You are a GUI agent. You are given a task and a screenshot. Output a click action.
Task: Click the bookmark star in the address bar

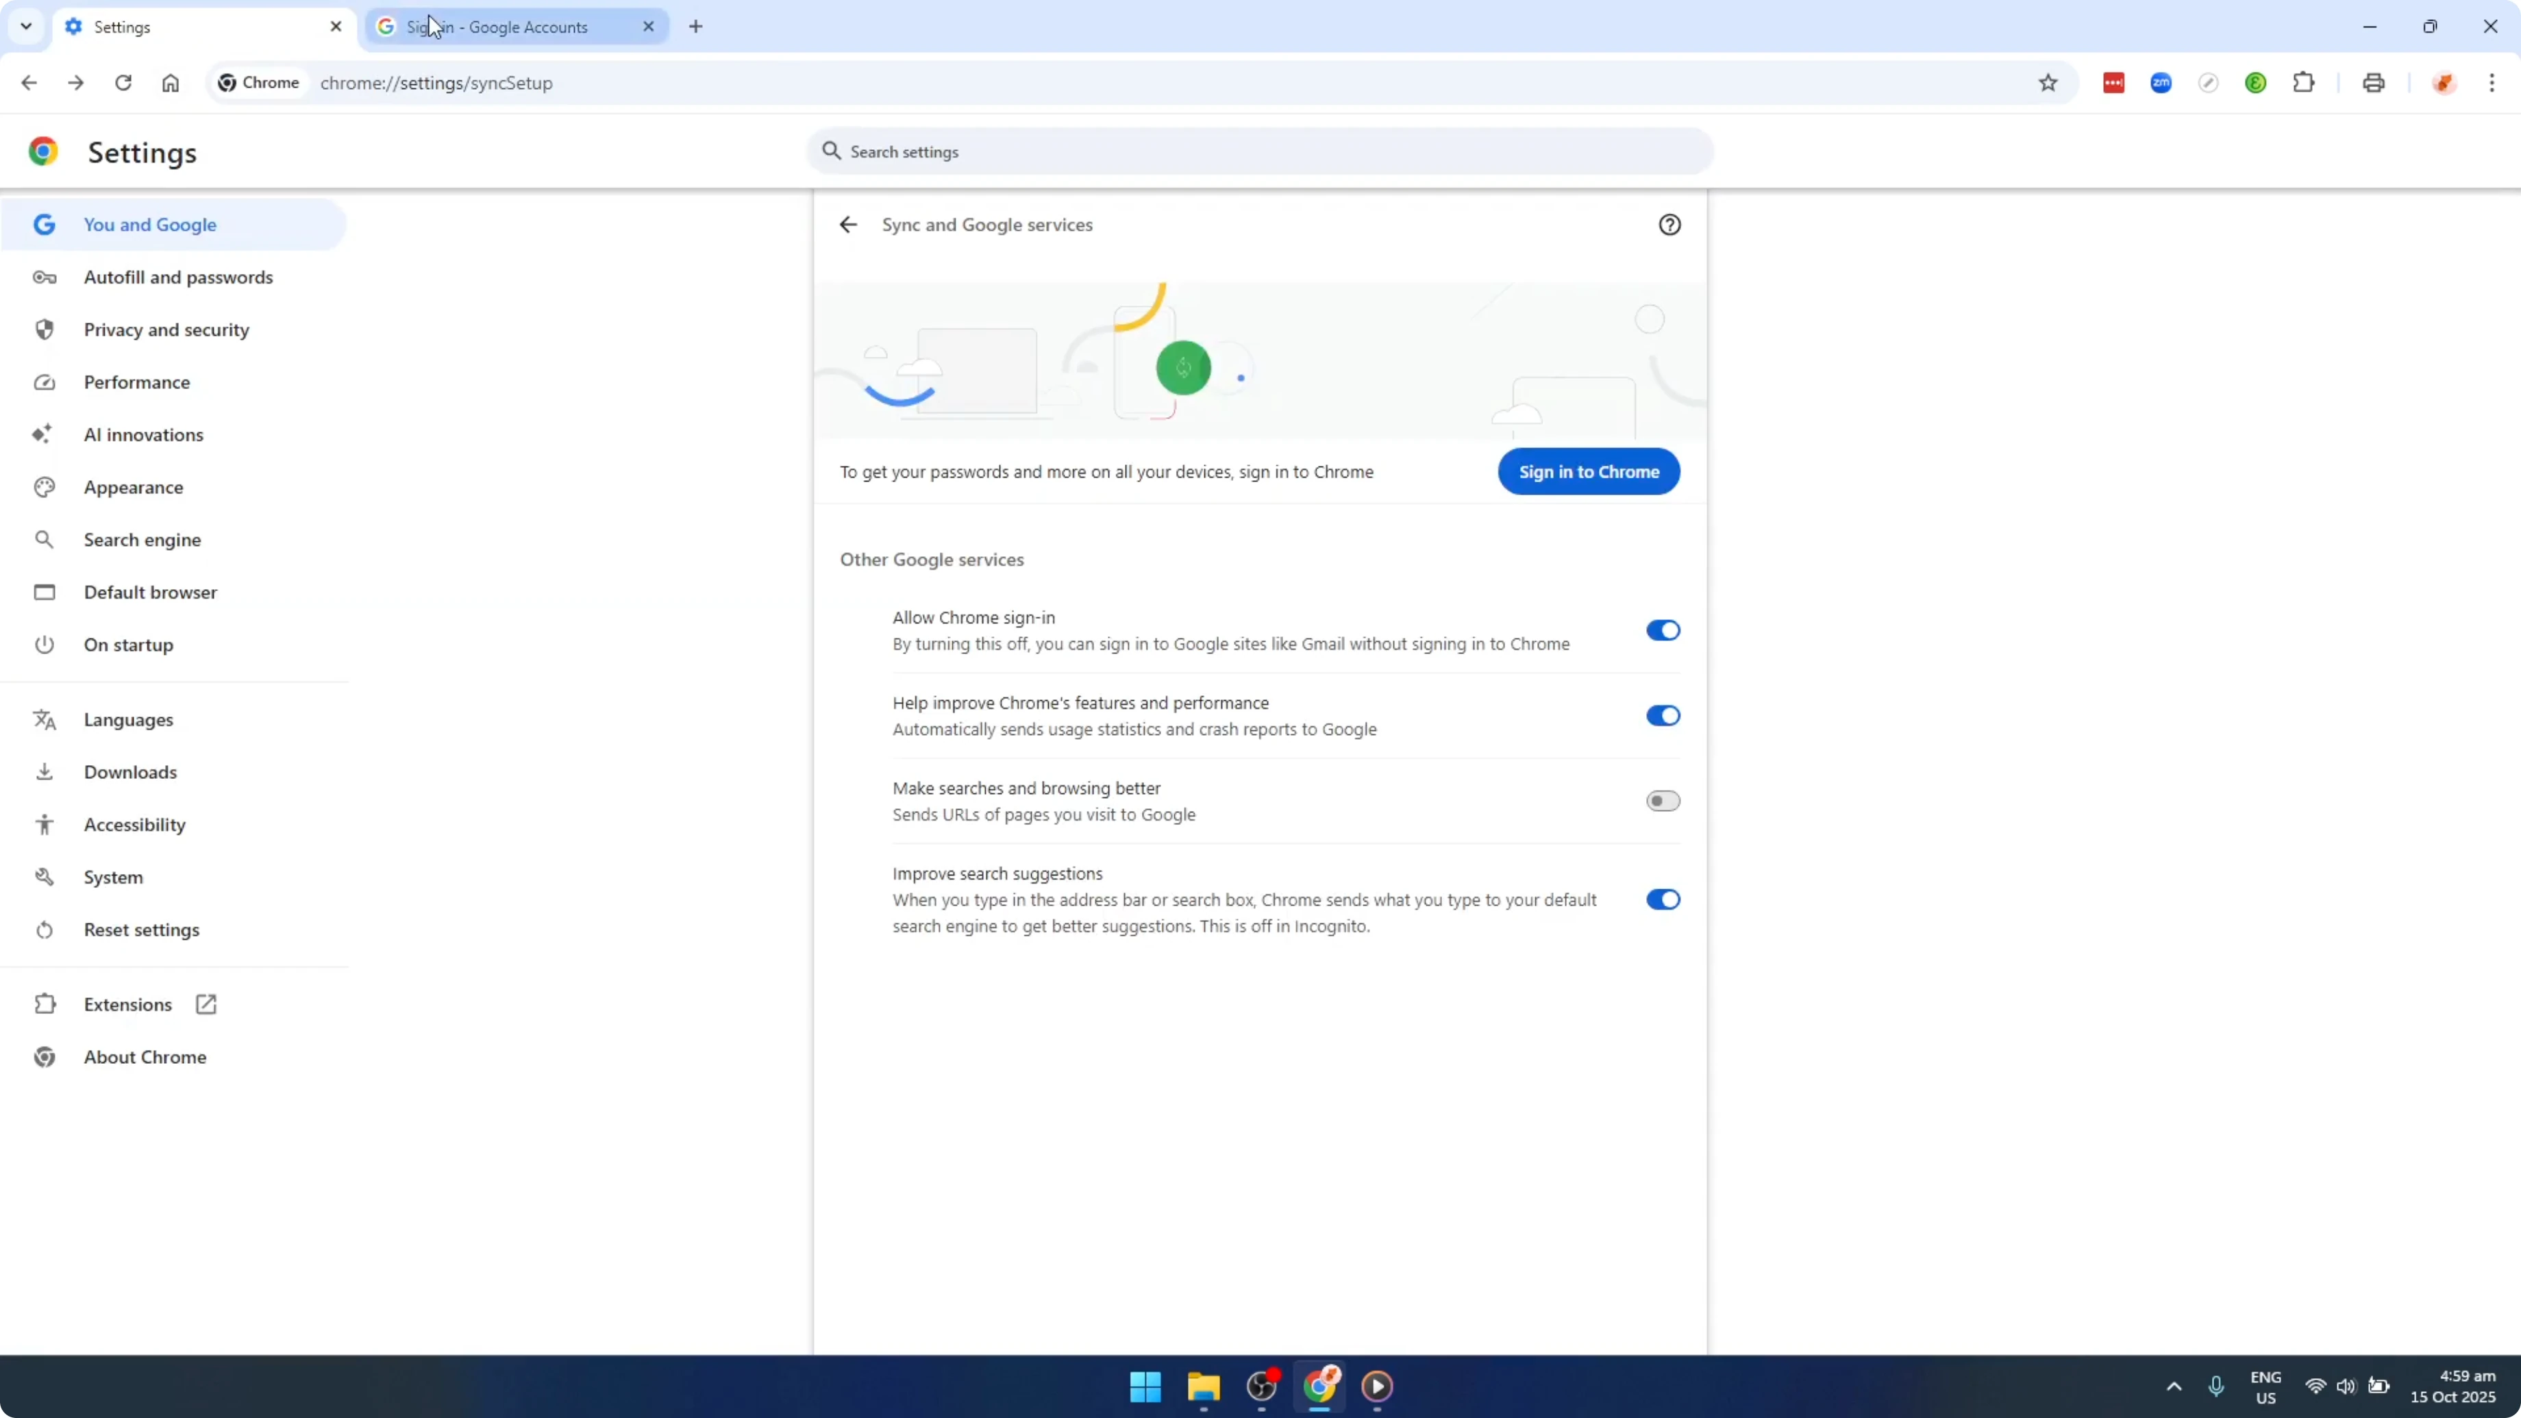(2048, 82)
